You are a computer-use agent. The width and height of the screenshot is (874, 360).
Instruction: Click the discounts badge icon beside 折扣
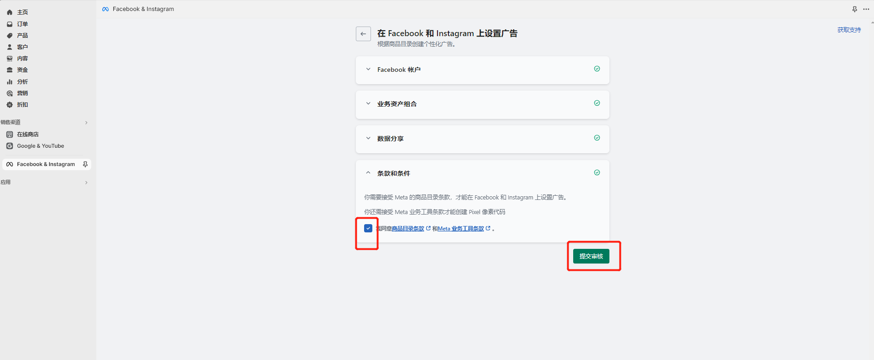[x=10, y=105]
